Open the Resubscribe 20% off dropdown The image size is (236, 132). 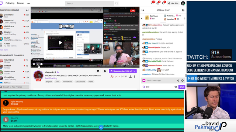(123, 71)
